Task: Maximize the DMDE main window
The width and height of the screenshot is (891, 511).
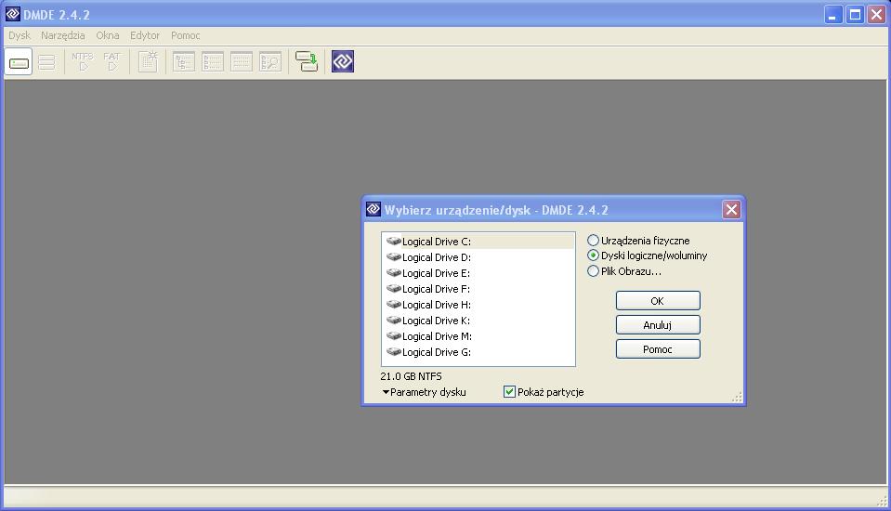Action: [855, 14]
